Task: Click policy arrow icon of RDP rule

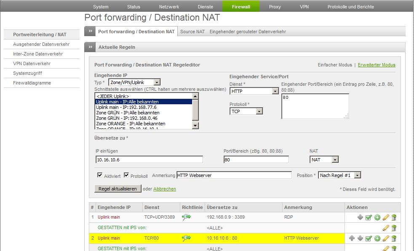Action: [x=186, y=217]
